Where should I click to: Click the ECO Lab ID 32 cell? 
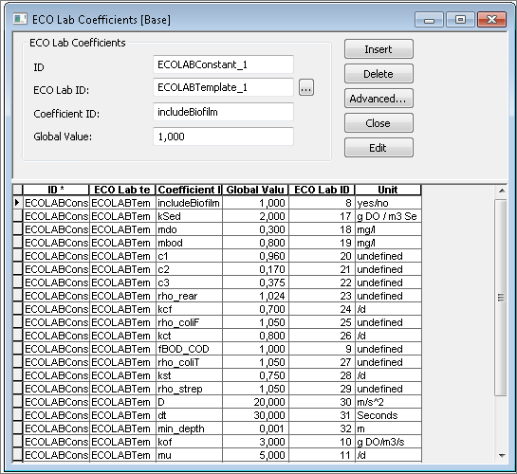(x=322, y=428)
